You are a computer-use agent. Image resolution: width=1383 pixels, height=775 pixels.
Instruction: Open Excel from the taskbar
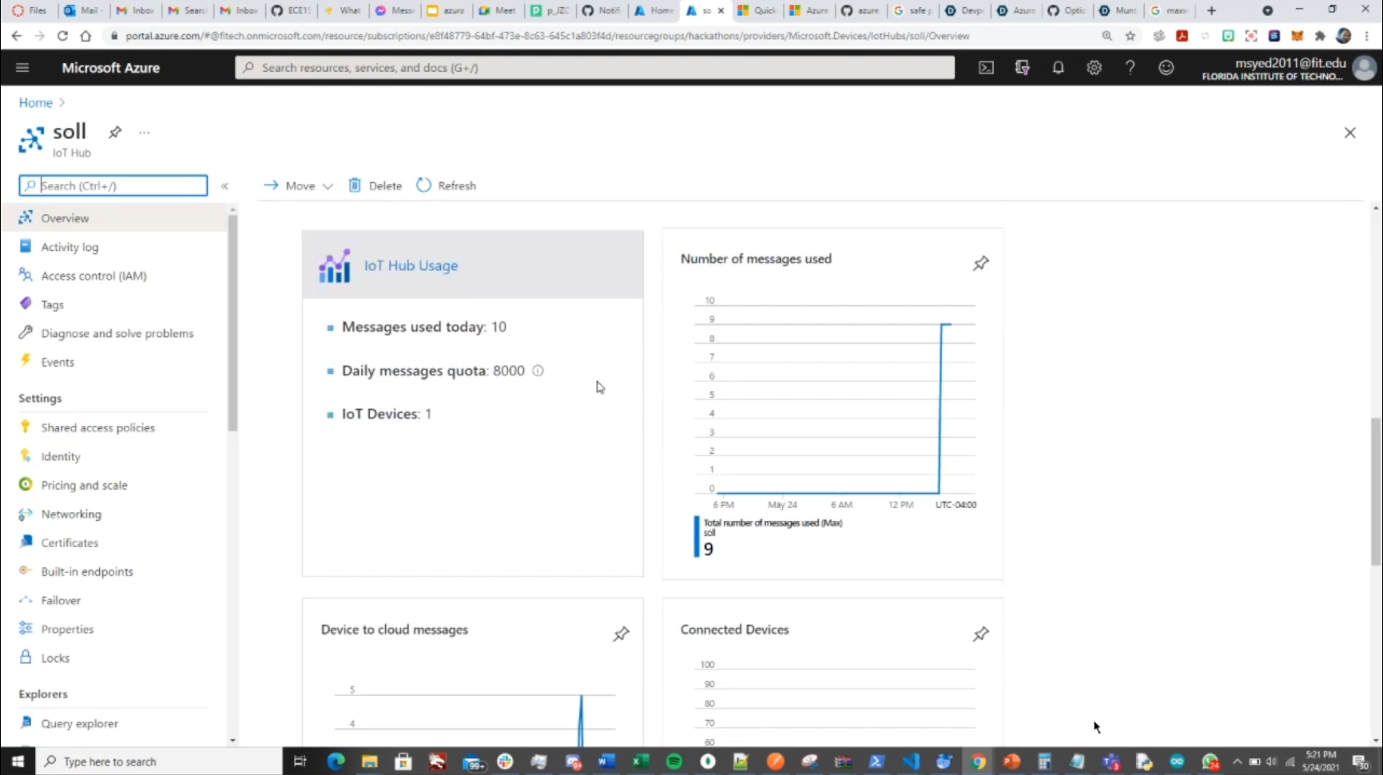point(640,761)
